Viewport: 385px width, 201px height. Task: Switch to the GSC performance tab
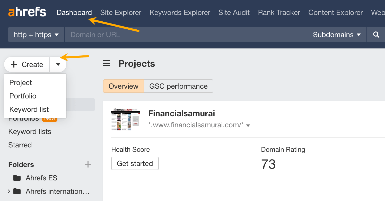pos(179,86)
